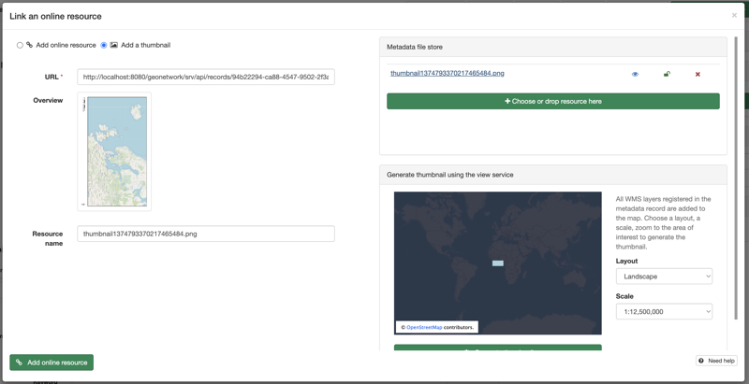Click the Need help button

tap(716, 361)
